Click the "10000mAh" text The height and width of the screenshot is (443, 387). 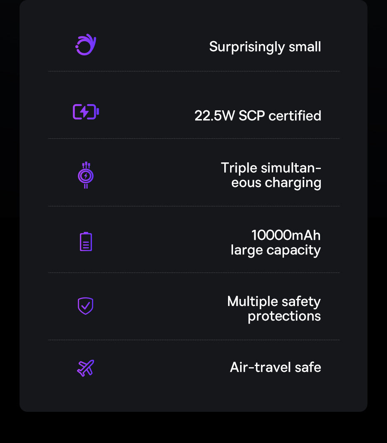[x=286, y=235]
